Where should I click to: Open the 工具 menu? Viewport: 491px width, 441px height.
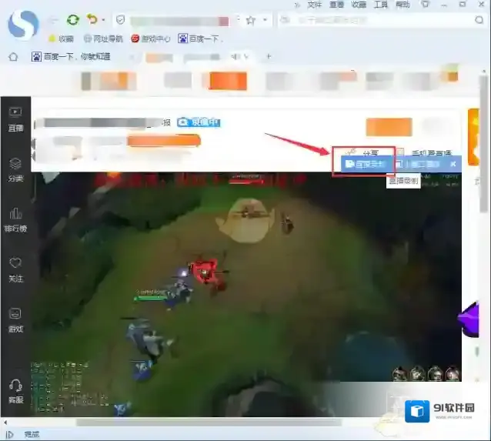pyautogui.click(x=380, y=5)
